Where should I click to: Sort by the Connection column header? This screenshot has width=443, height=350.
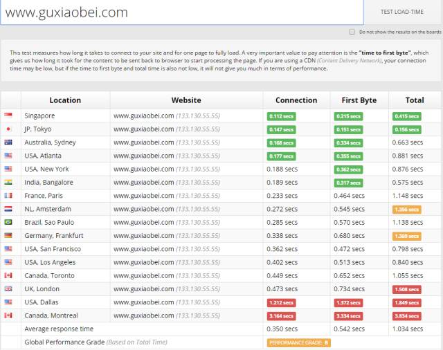(x=296, y=100)
